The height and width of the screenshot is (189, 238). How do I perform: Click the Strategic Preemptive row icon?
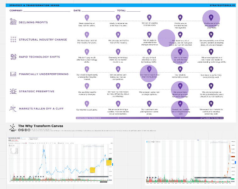coord(13,91)
